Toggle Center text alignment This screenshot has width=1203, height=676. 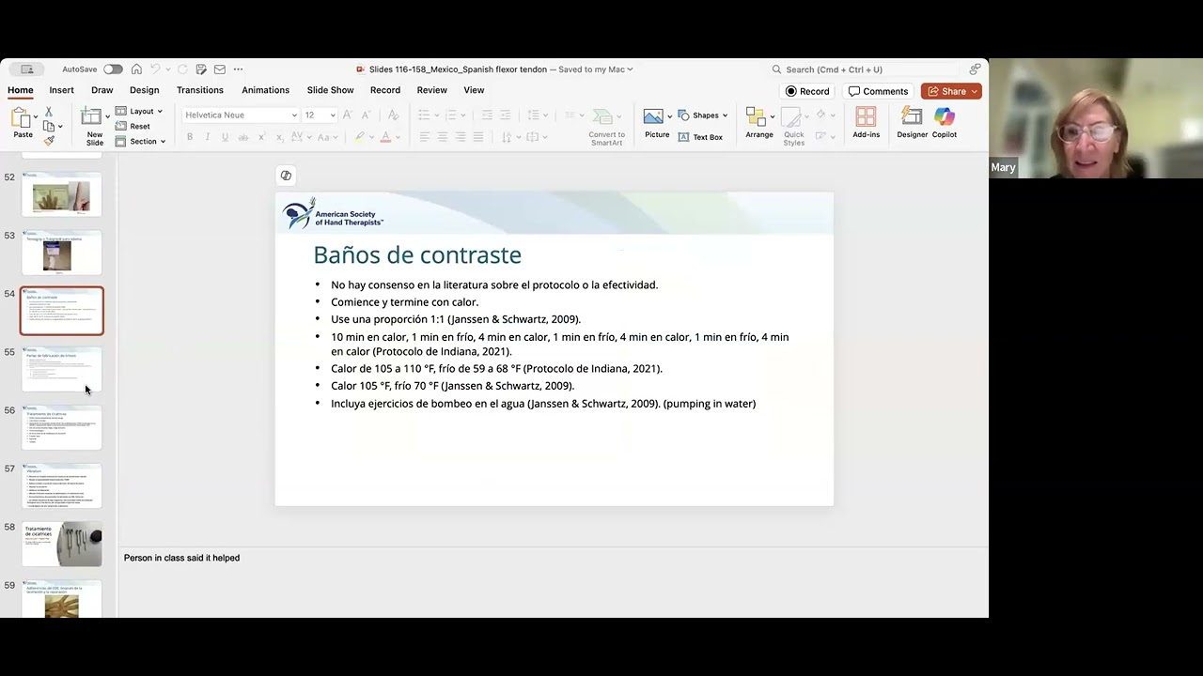[x=442, y=137]
